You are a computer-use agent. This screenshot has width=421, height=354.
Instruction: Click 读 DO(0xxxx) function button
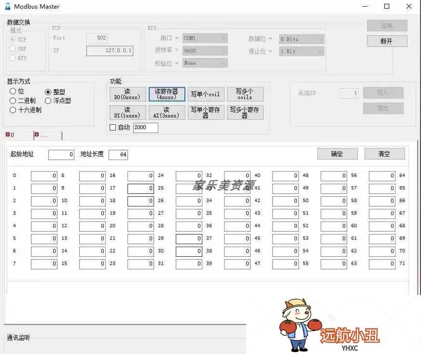[128, 94]
